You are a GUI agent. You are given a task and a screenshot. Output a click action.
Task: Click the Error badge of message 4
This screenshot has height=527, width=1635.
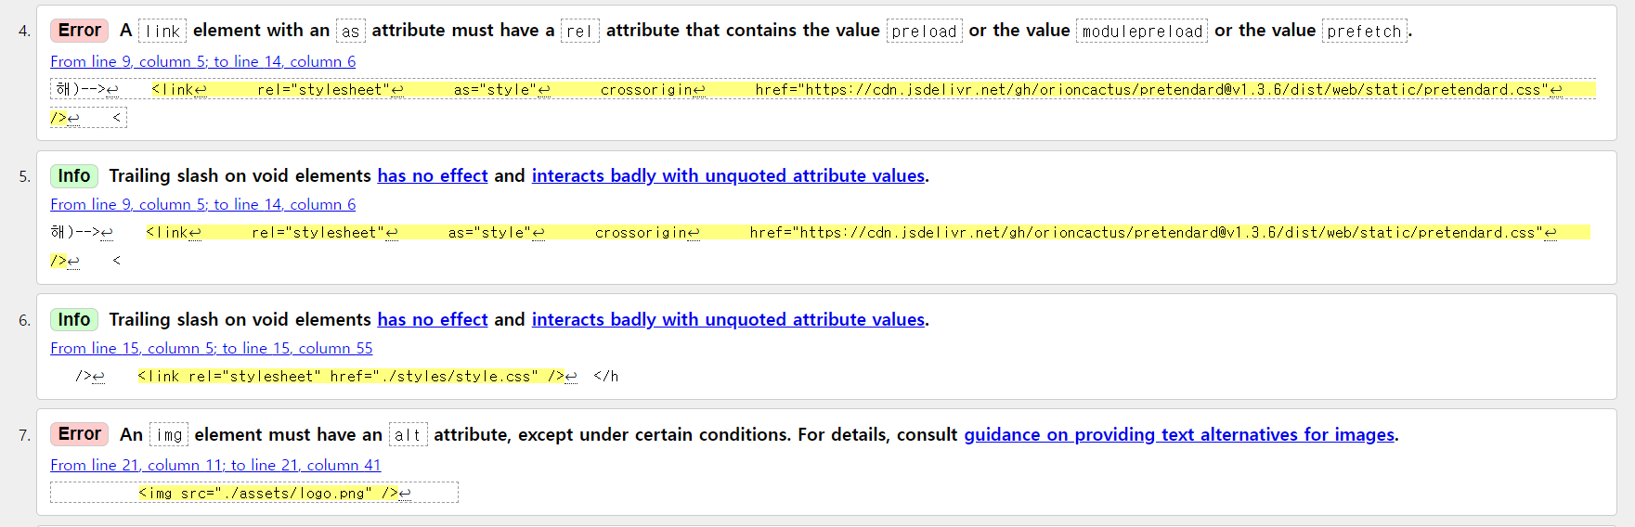pos(79,31)
